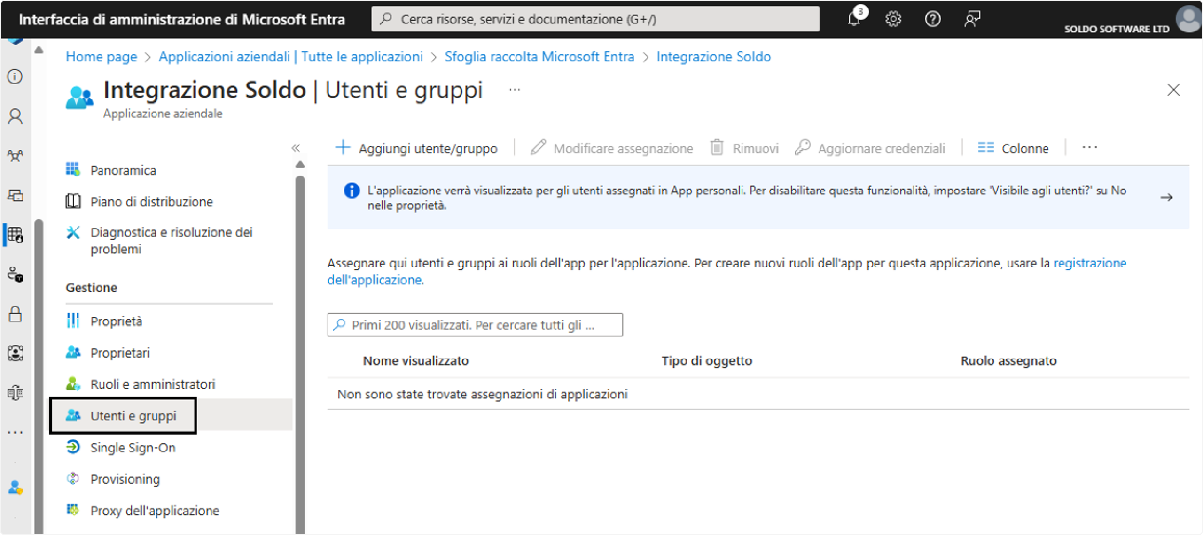Expand the more ellipsis in left rail
This screenshot has width=1203, height=535.
(15, 432)
